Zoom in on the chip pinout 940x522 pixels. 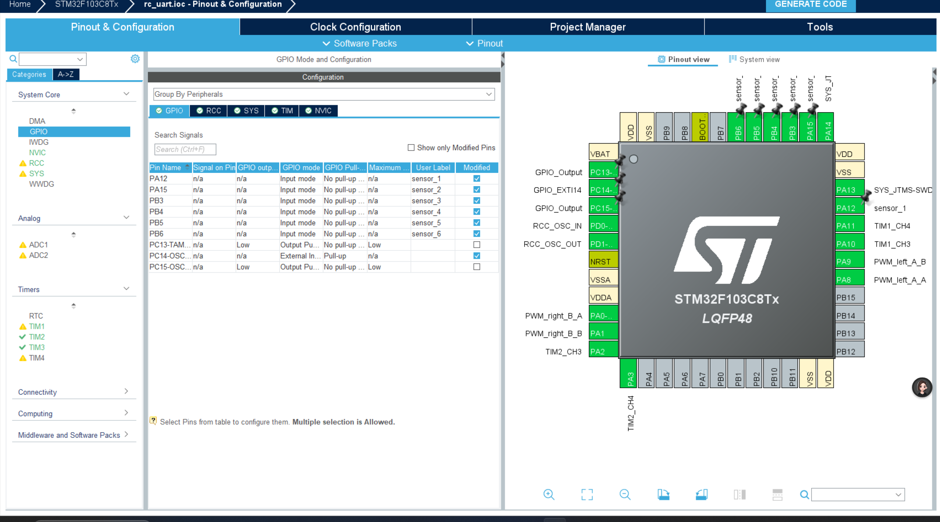coord(549,494)
